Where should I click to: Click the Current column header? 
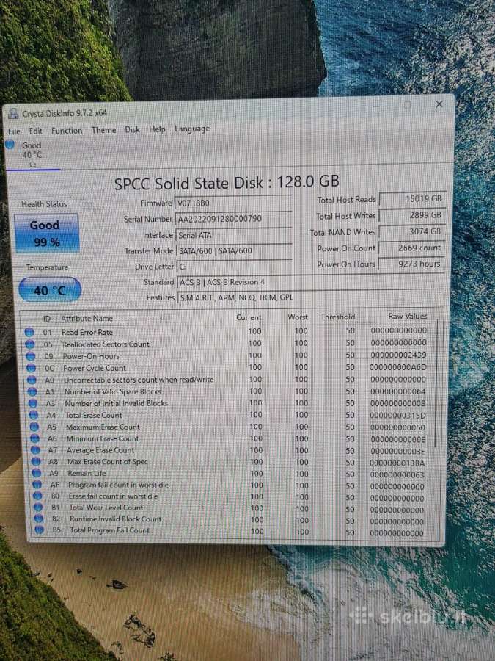click(x=249, y=317)
